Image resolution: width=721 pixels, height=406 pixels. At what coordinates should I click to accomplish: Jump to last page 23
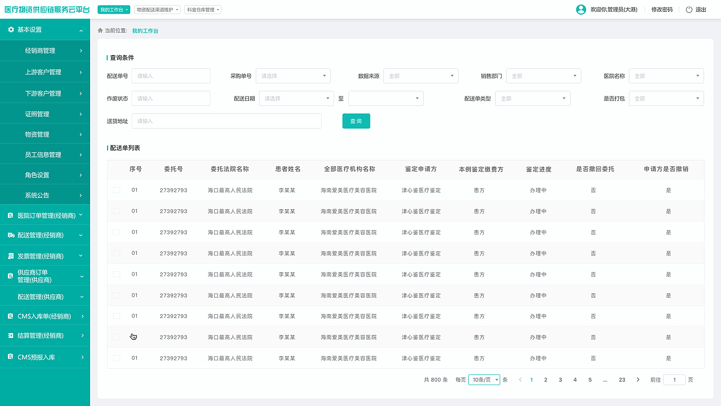622,380
